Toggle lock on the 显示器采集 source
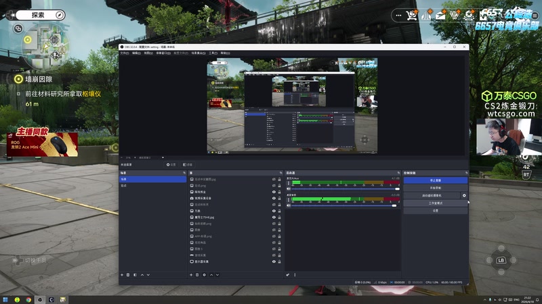Screen dimensions: 542x304 [x=279, y=261]
